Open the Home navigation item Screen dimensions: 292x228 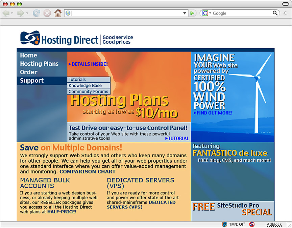tap(29, 55)
